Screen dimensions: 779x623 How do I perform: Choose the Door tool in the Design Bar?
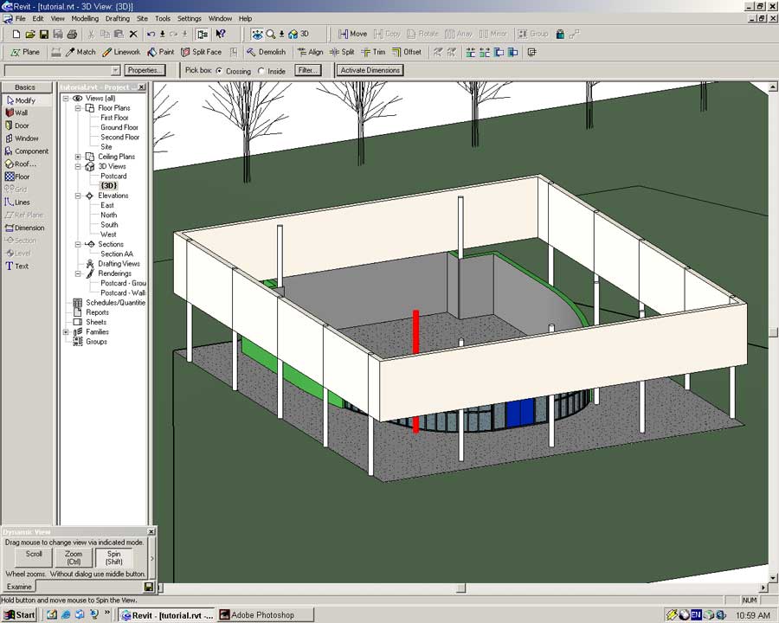pos(17,125)
